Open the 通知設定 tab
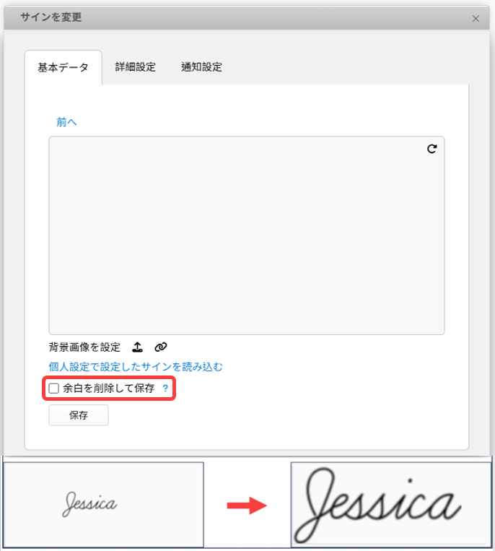The image size is (495, 551). point(201,66)
